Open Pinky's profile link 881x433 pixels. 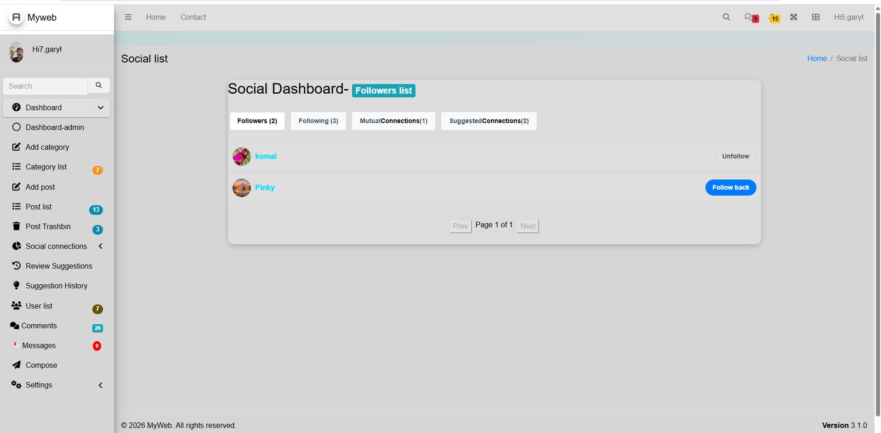point(265,187)
